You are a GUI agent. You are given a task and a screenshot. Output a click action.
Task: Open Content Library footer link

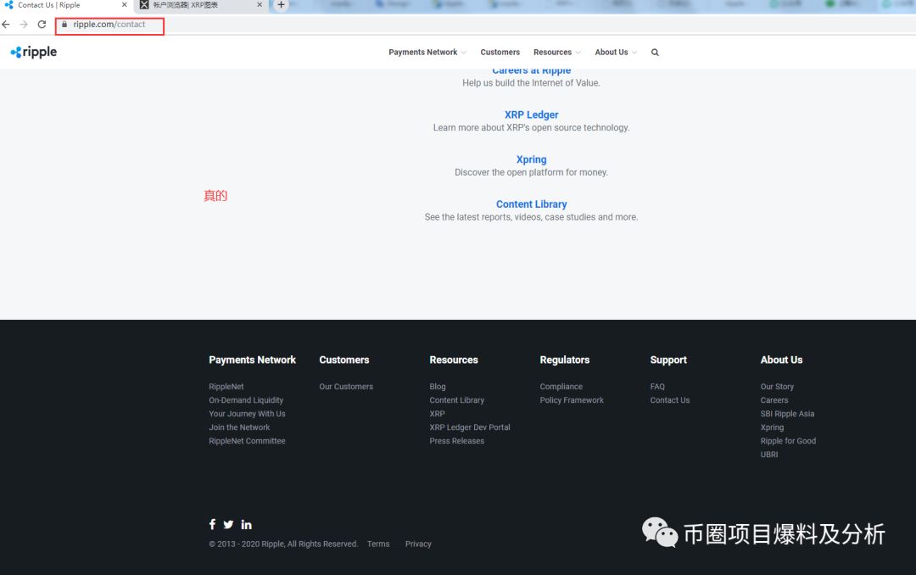[x=457, y=400]
